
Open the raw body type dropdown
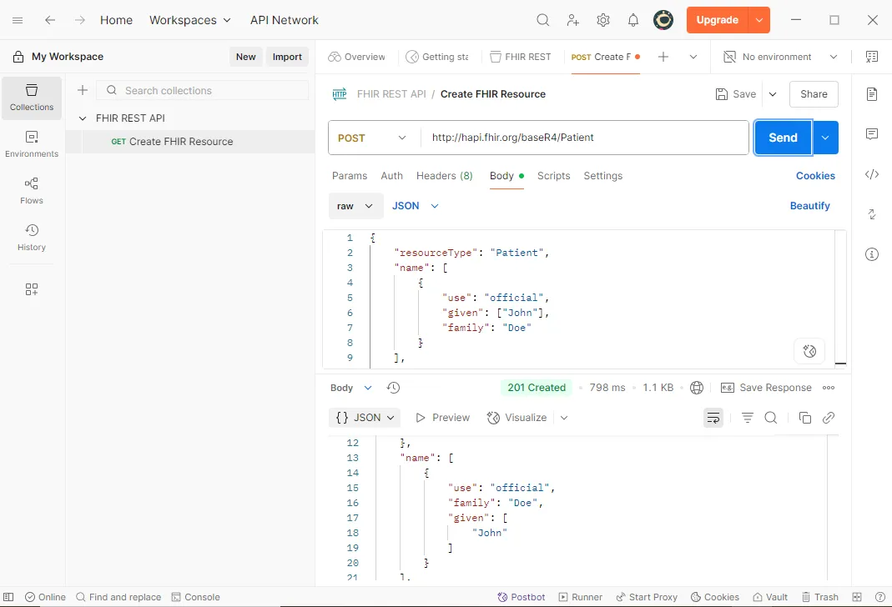(355, 206)
